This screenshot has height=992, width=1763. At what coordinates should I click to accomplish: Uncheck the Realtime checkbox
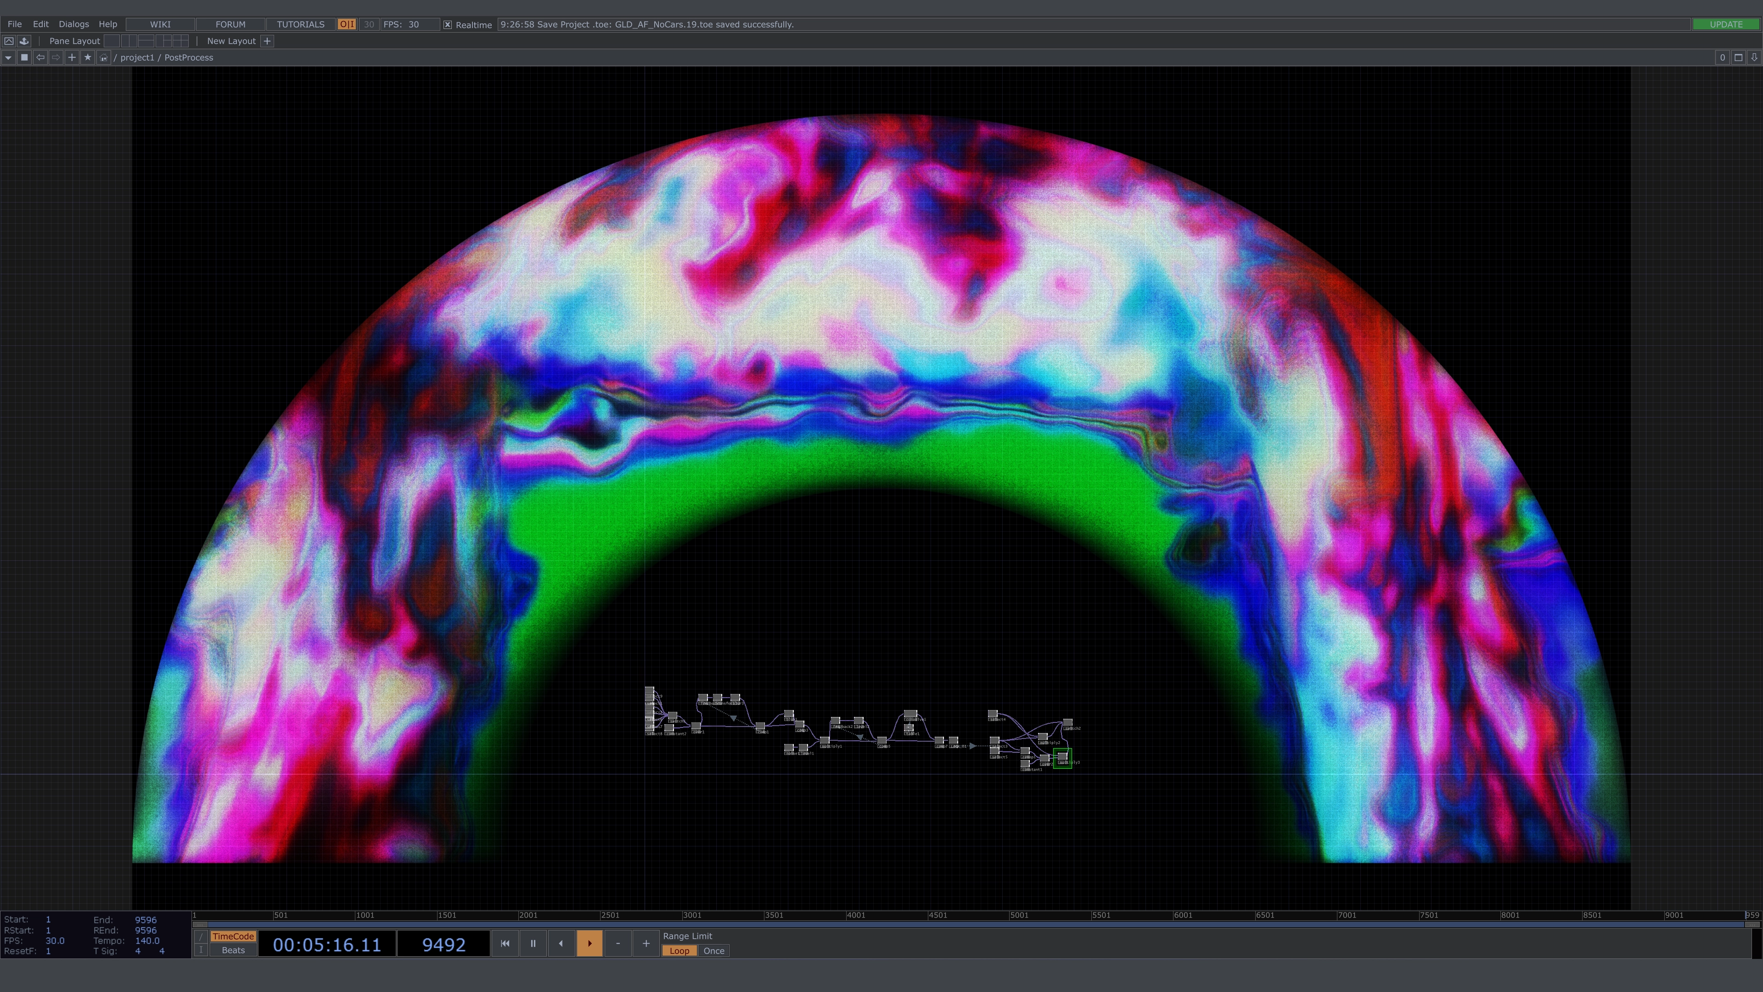point(448,25)
